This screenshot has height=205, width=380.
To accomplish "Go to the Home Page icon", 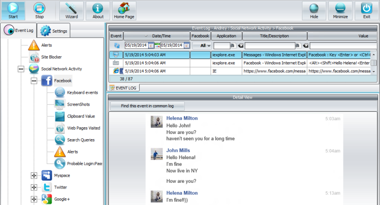I will [124, 10].
